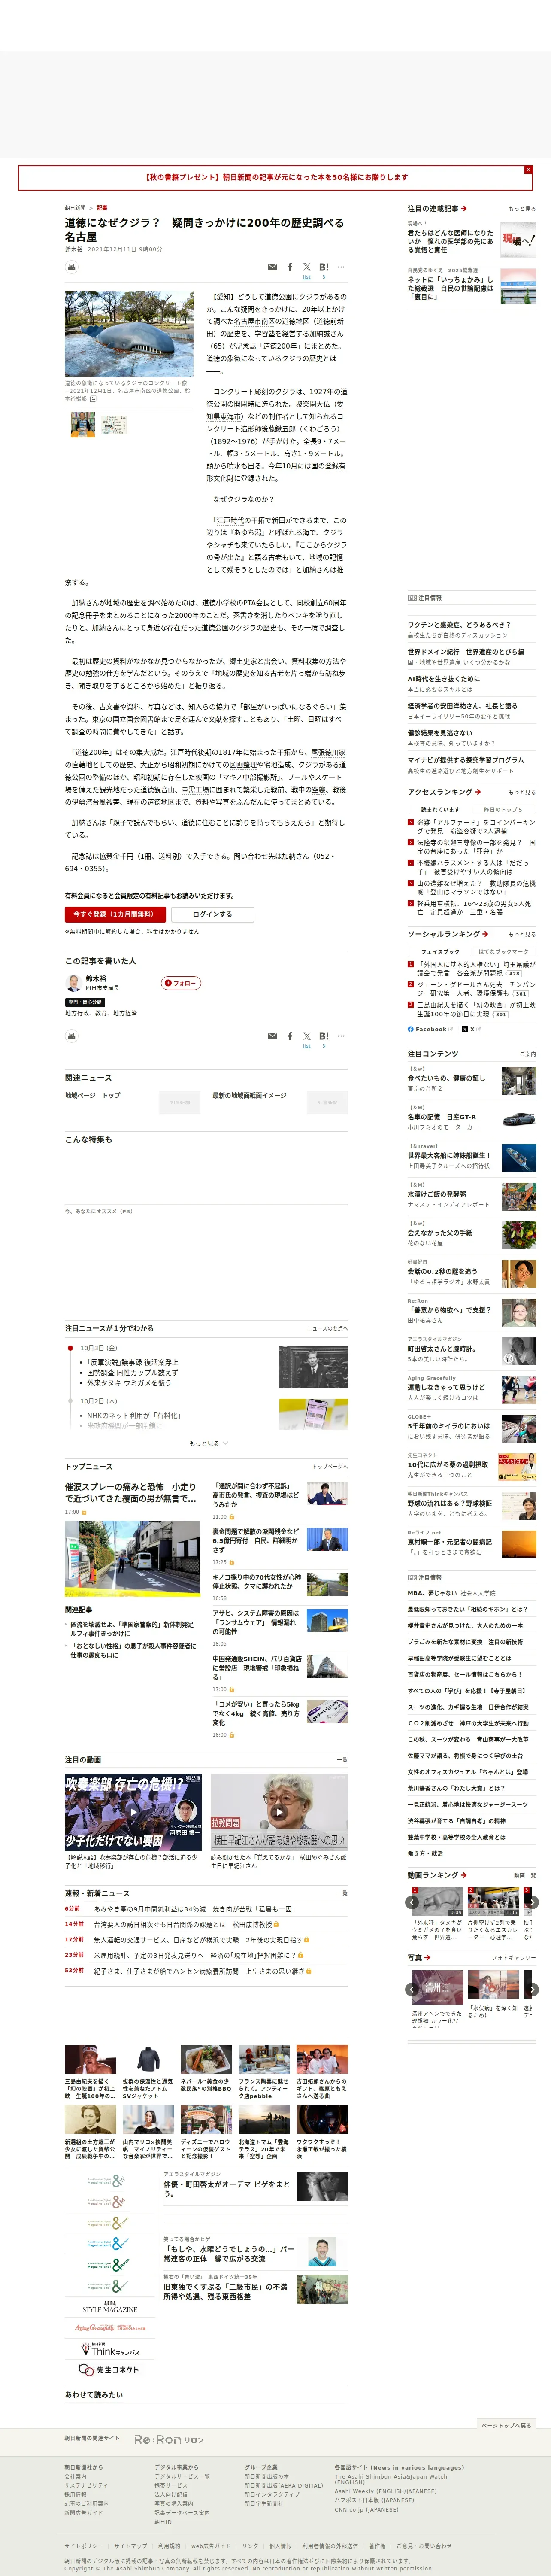Open 名車の記憶 日産GT-R article
Viewport: 551px width, 2576px height.
tap(441, 1117)
